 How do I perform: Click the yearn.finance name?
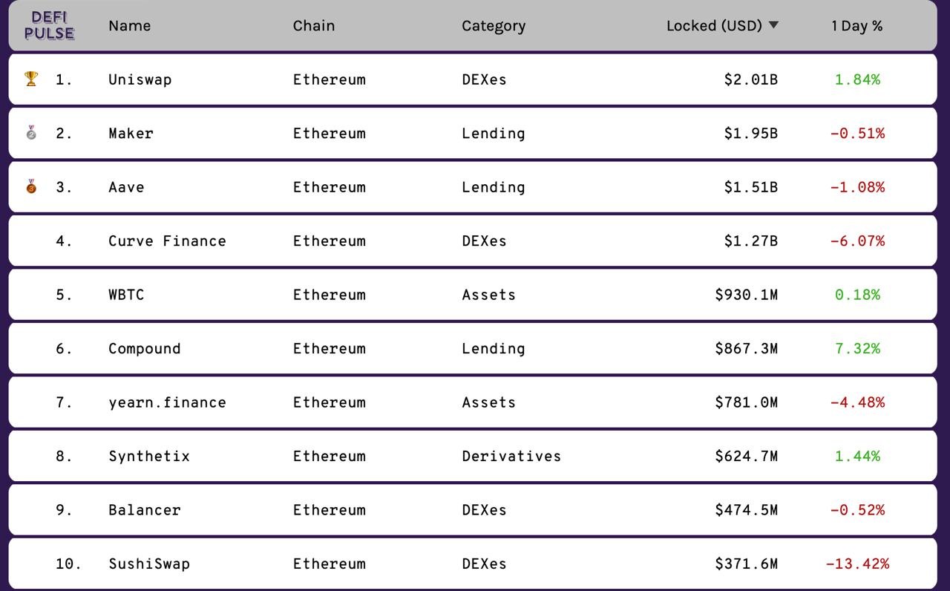(x=167, y=402)
